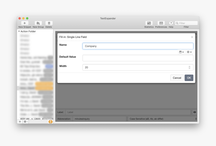This screenshot has width=216, height=146.
Task: Click the Delete trash icon
Action: click(49, 23)
